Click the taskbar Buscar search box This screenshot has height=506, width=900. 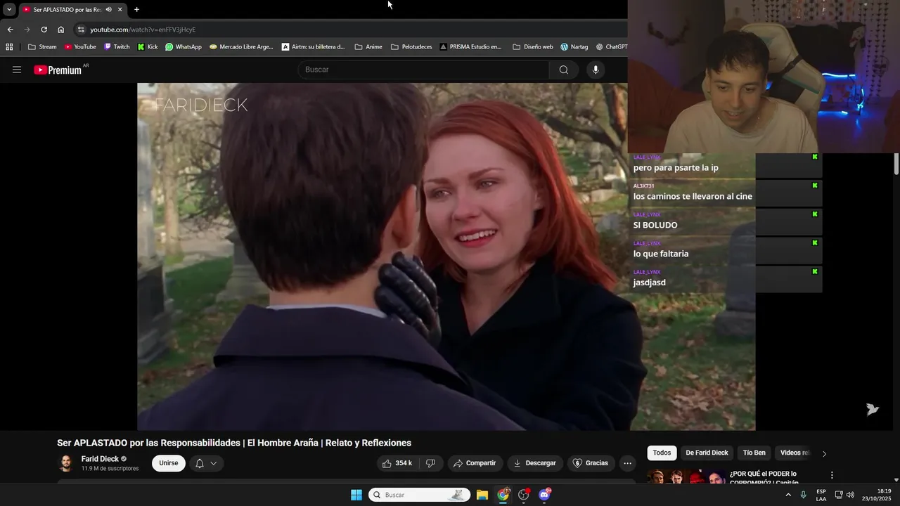(419, 495)
